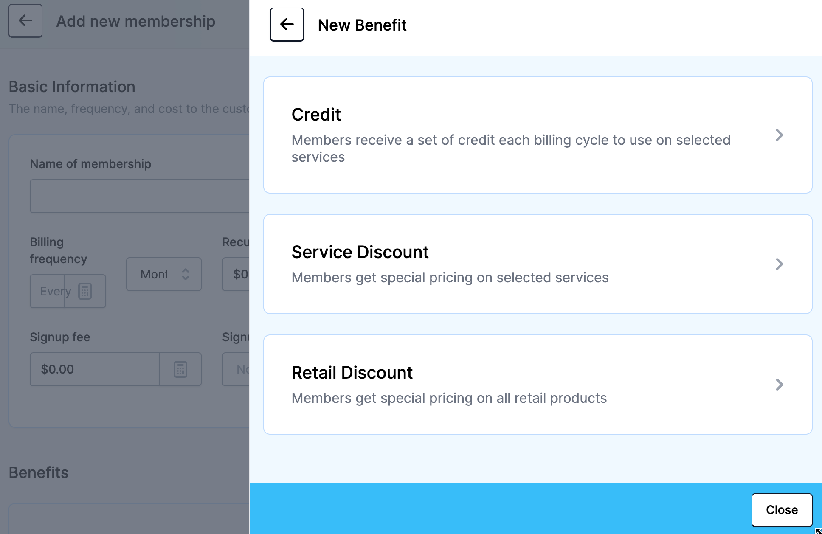This screenshot has width=822, height=534.
Task: Open the Month billing period dropdown
Action: pyautogui.click(x=164, y=274)
